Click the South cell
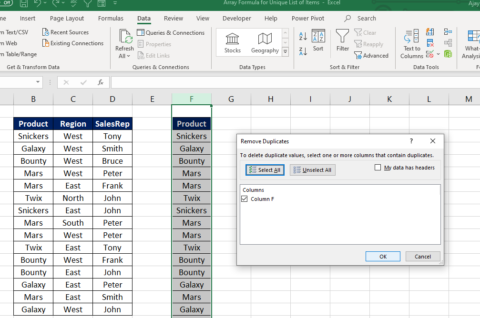Image resolution: width=480 pixels, height=318 pixels. tap(73, 223)
